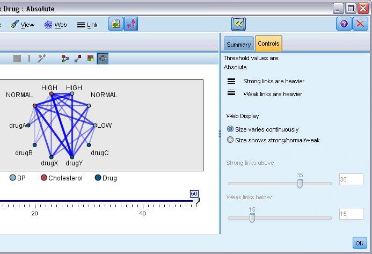Click the red Cholesterol NORMAL node

(35, 105)
